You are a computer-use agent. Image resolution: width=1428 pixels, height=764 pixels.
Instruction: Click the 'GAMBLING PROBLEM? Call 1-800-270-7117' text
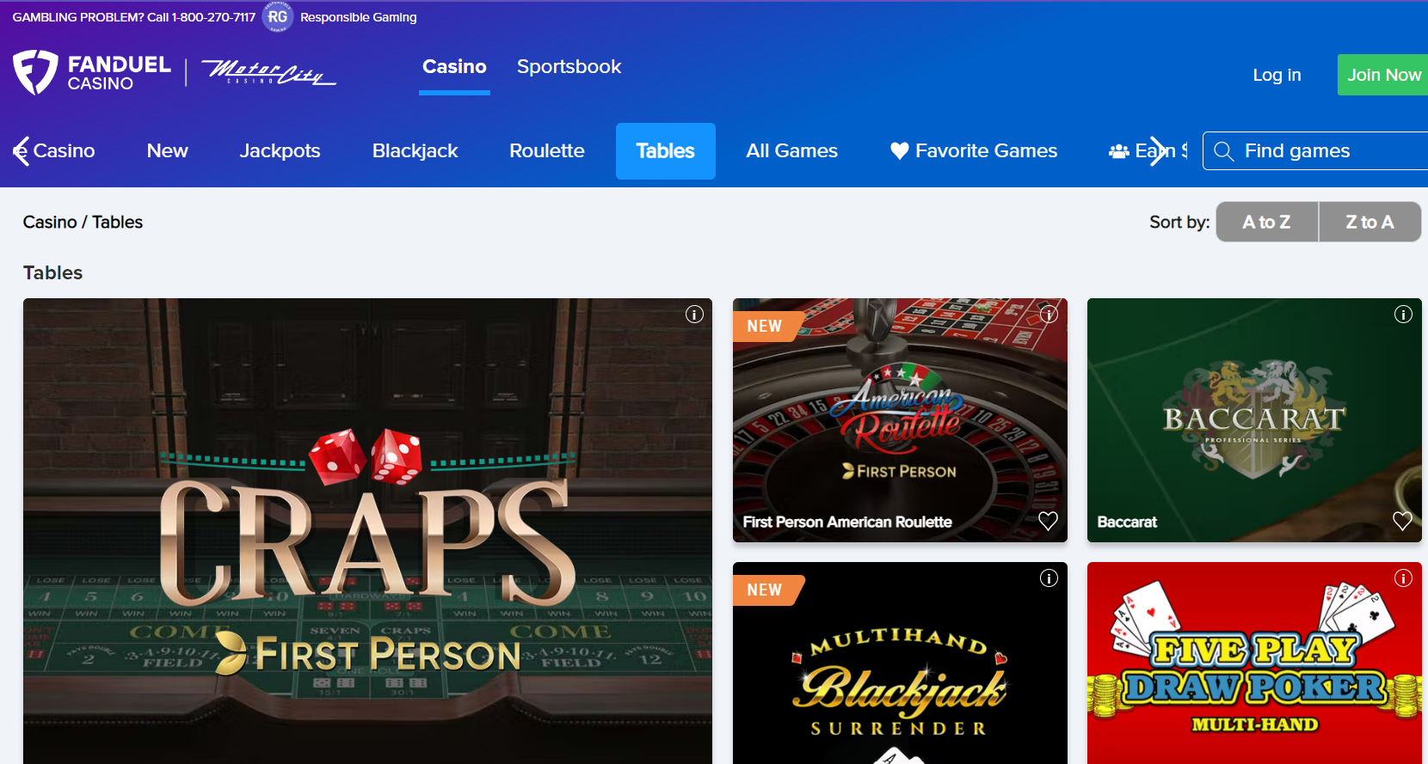134,17
